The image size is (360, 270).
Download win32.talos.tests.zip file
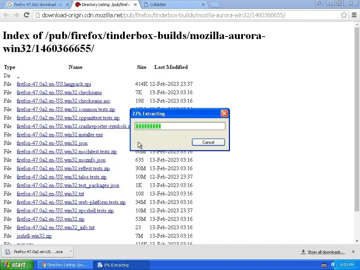62,177
